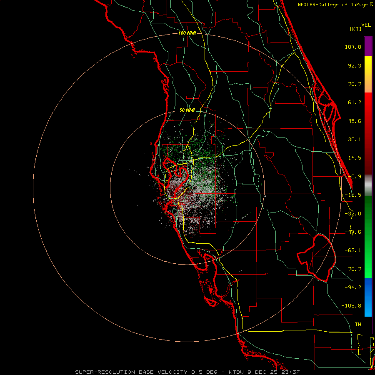375x375 pixels.
Task: Click the -0.9 velocity scale value
Action: pyautogui.click(x=355, y=177)
